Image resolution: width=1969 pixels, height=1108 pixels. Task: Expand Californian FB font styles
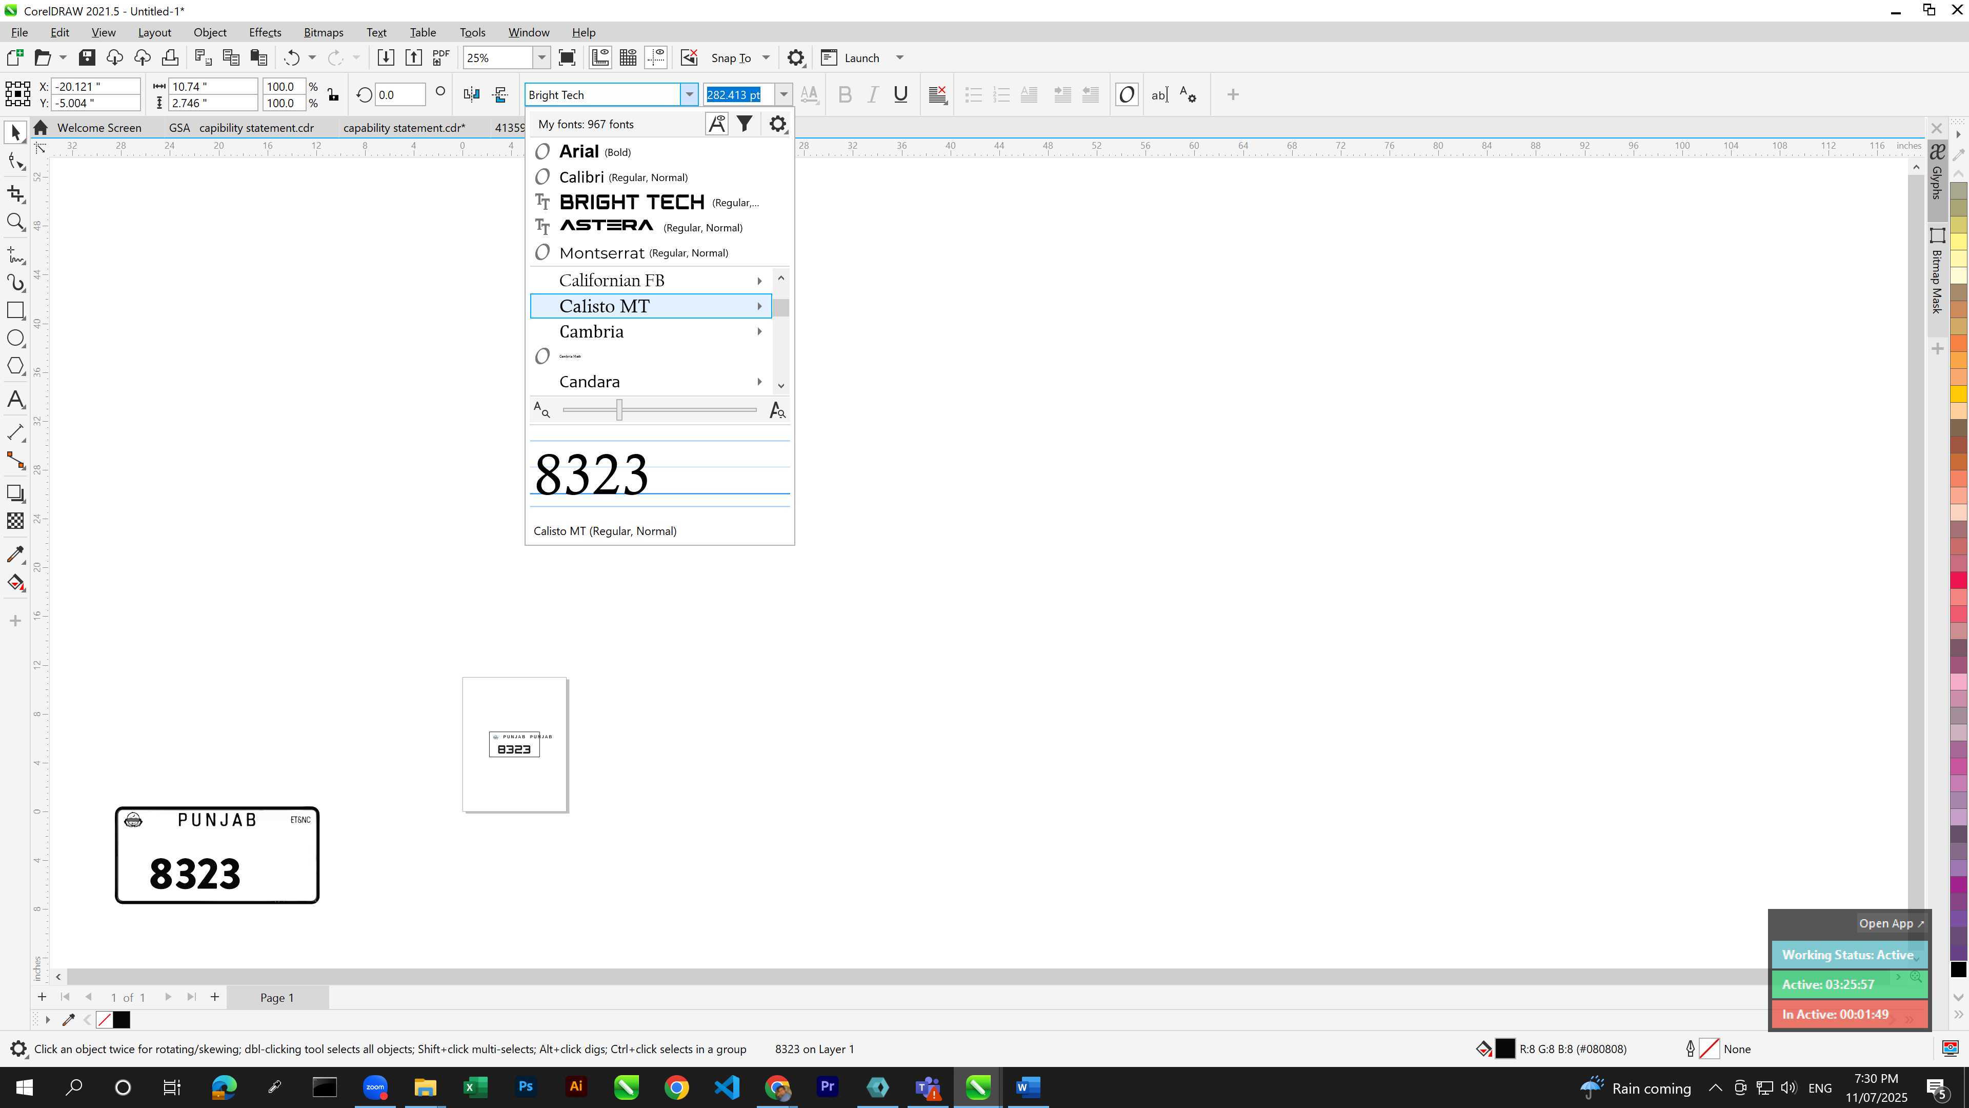tap(759, 281)
